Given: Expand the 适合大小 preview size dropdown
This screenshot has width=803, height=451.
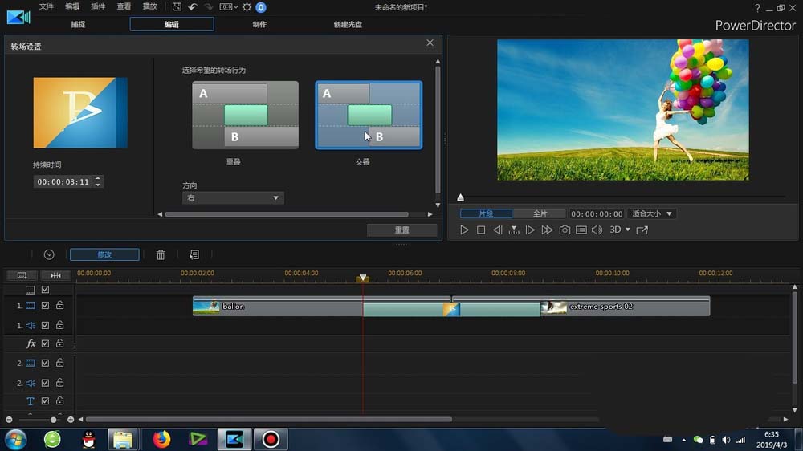Looking at the screenshot, I should coord(651,214).
